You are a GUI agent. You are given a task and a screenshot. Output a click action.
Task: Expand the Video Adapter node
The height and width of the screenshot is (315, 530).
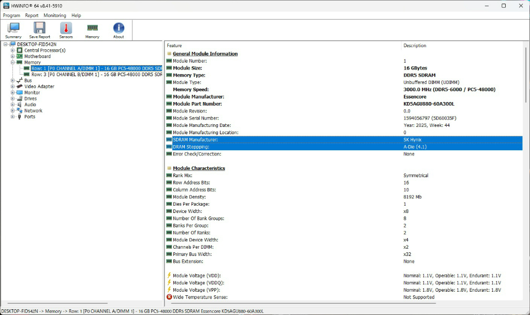tap(12, 87)
